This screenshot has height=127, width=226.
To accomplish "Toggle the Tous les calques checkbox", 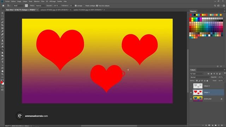I will pos(97,6).
